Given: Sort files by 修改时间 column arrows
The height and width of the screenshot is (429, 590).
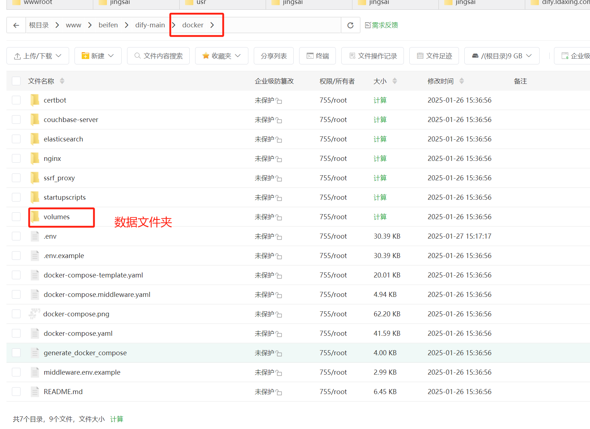Looking at the screenshot, I should tap(462, 81).
